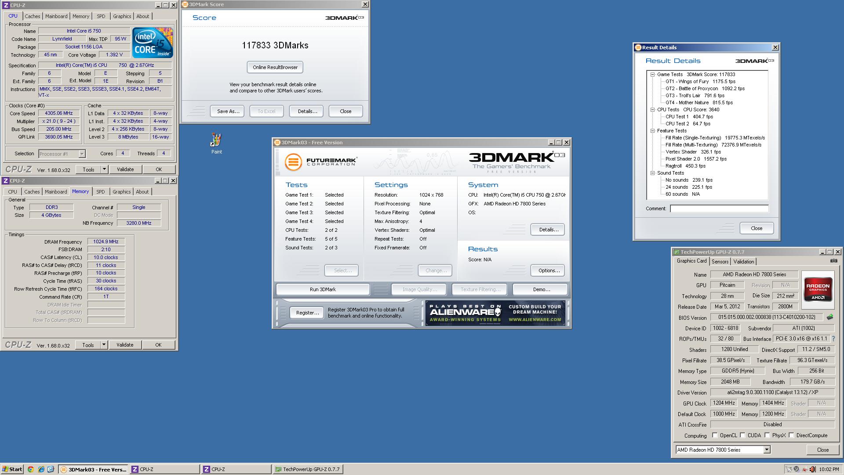This screenshot has height=475, width=844.
Task: Open the SPD tab in bottom CPU-Z window
Action: click(101, 192)
